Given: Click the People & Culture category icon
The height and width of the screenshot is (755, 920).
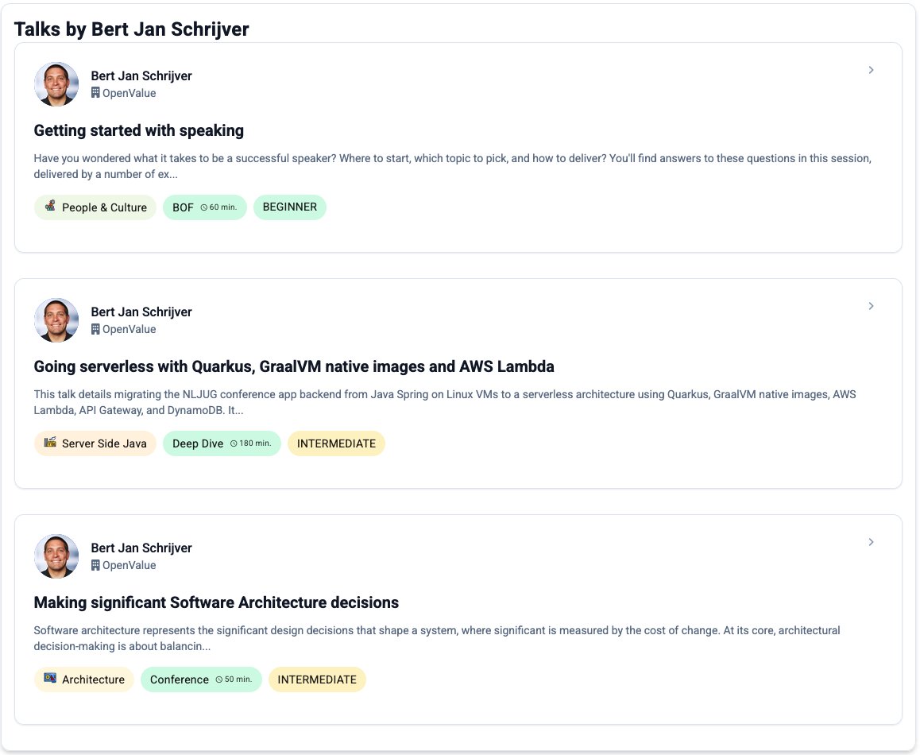Looking at the screenshot, I should [x=50, y=207].
